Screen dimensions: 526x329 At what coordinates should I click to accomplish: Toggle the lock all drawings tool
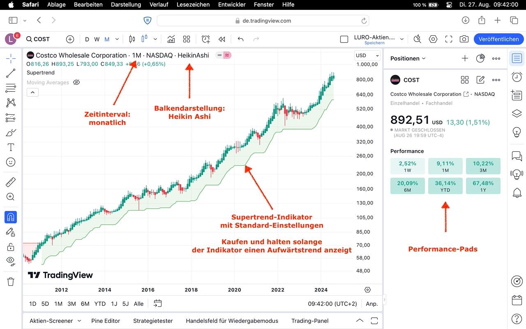pyautogui.click(x=11, y=247)
